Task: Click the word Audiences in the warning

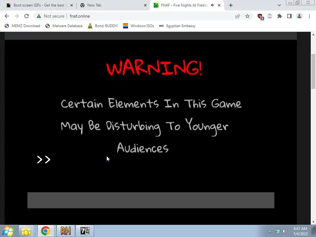Action: click(143, 148)
